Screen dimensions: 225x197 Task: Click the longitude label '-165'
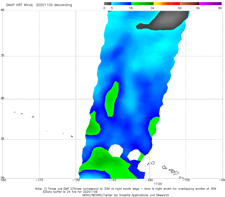[112, 180]
